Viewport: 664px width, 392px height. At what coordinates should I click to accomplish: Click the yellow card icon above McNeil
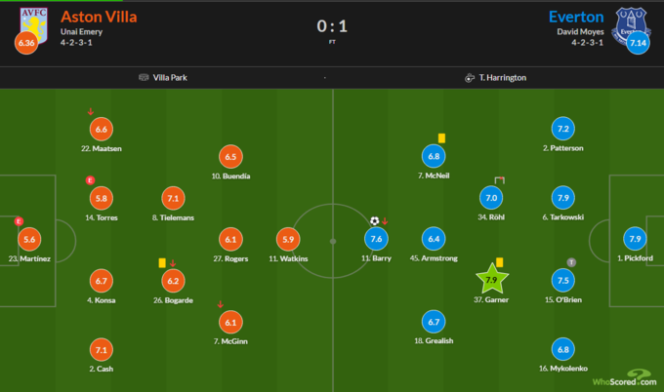[441, 138]
